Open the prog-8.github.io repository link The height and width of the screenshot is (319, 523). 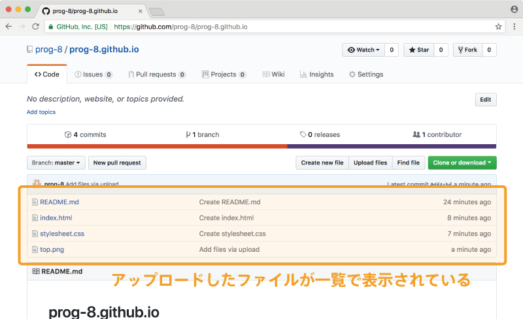104,50
